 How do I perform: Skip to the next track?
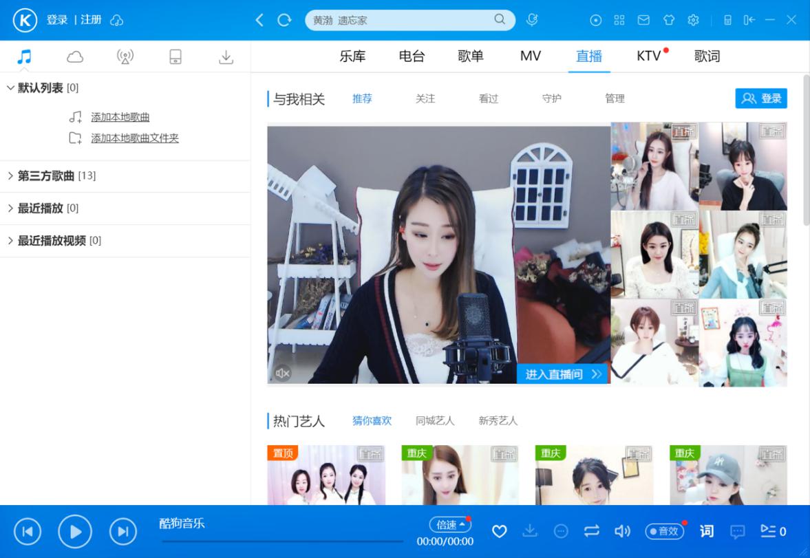122,531
